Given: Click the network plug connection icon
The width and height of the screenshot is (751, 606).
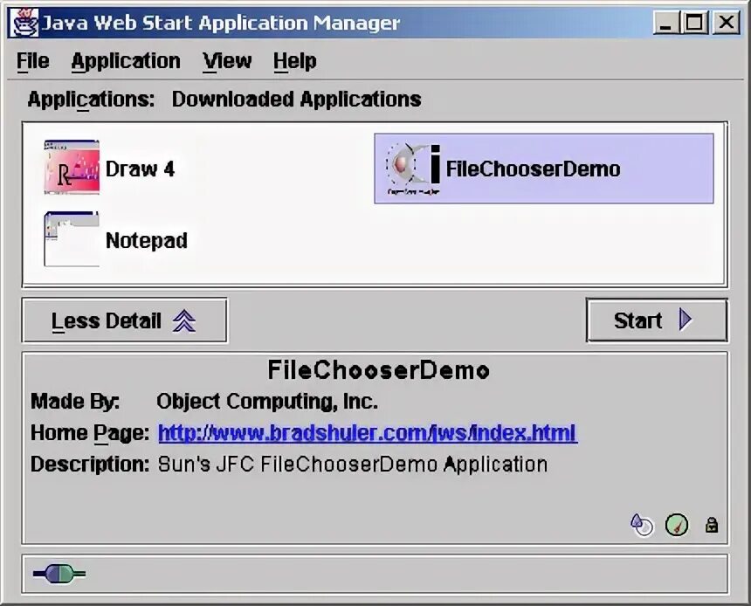Looking at the screenshot, I should point(59,574).
